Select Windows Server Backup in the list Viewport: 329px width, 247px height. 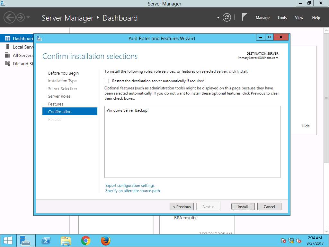[x=127, y=110]
